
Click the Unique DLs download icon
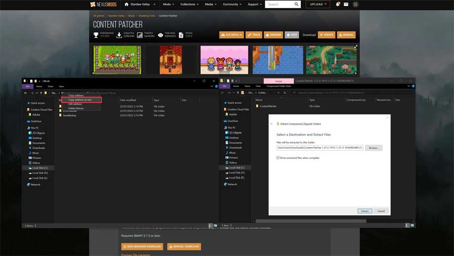coord(119,35)
